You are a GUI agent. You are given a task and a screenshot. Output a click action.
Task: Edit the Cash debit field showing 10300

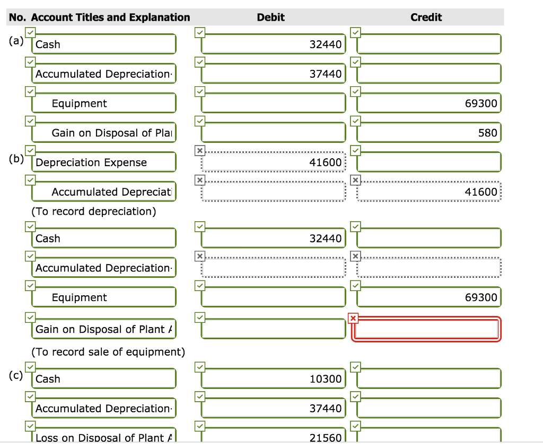pos(273,379)
